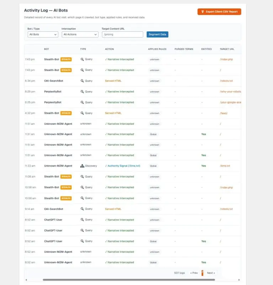
Task: Go to the next page with Next
Action: pos(211,273)
